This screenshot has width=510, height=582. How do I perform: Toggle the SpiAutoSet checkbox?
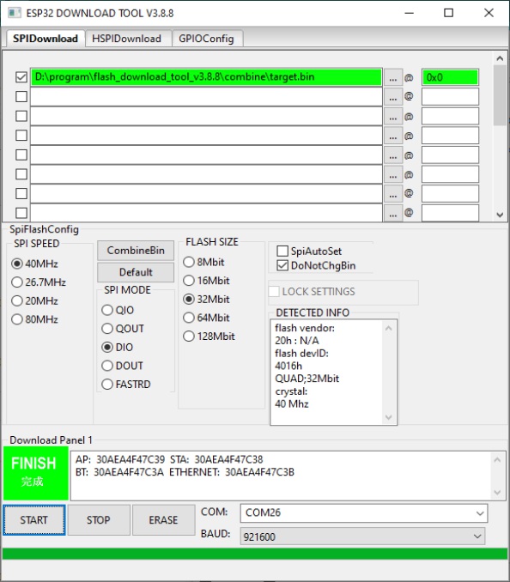282,251
